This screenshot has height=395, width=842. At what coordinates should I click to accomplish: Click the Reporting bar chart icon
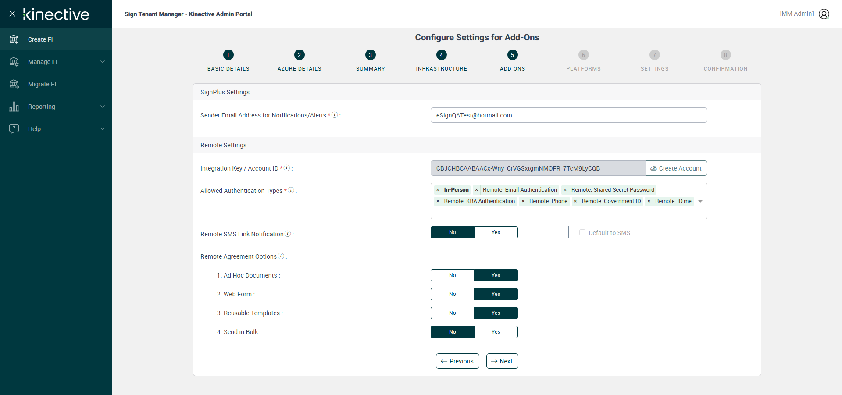point(14,107)
